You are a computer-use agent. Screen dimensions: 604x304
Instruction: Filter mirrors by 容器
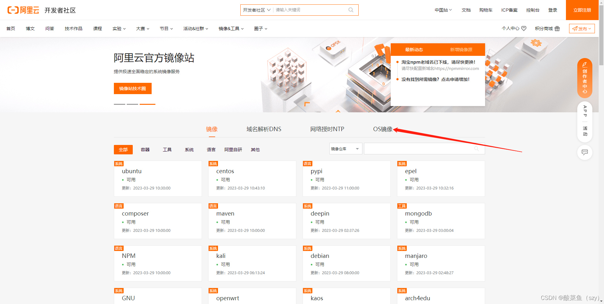pos(145,150)
